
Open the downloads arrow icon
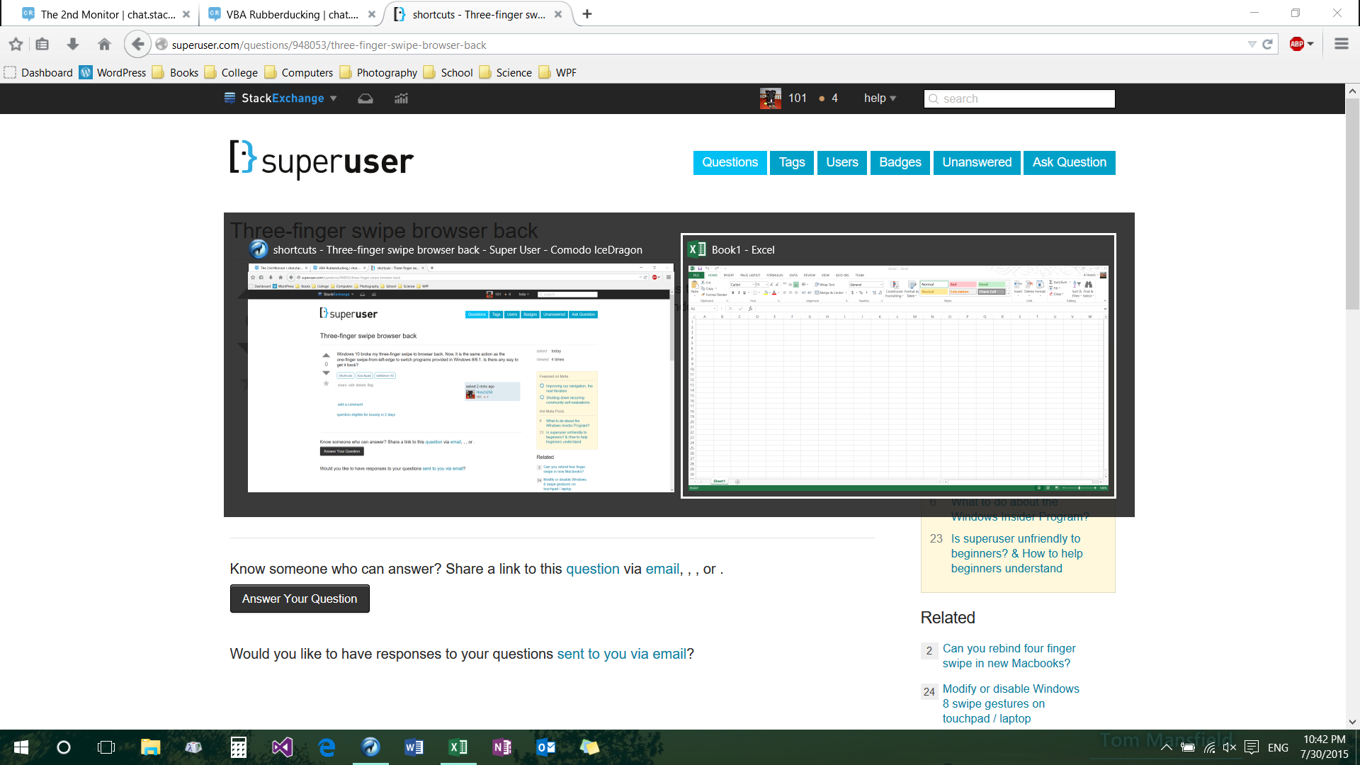tap(72, 45)
